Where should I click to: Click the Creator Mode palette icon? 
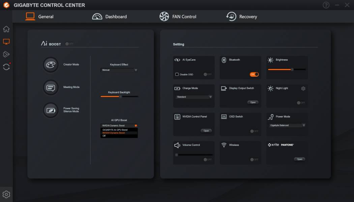(51, 65)
